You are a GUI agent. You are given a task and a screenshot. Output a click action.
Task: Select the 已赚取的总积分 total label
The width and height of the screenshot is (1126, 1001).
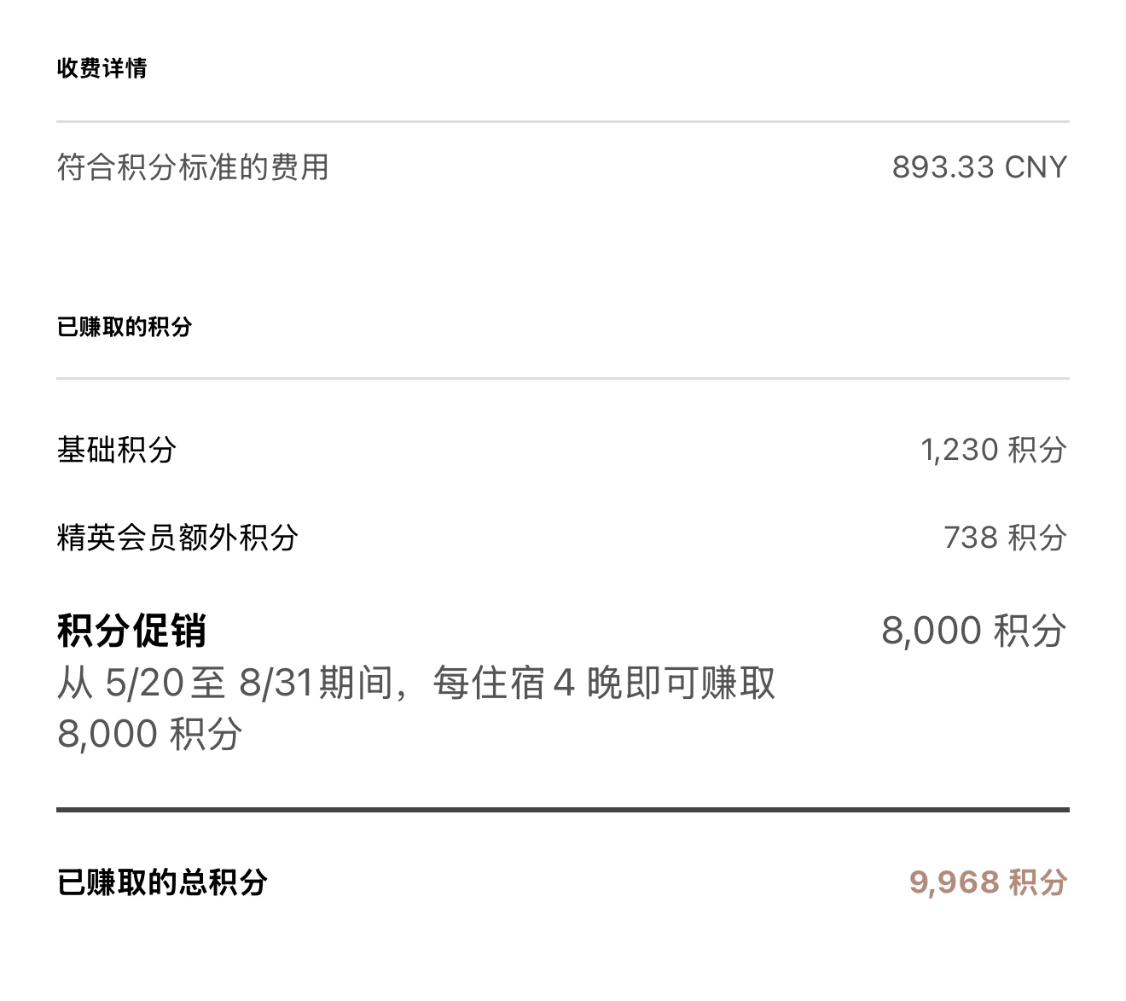point(162,882)
